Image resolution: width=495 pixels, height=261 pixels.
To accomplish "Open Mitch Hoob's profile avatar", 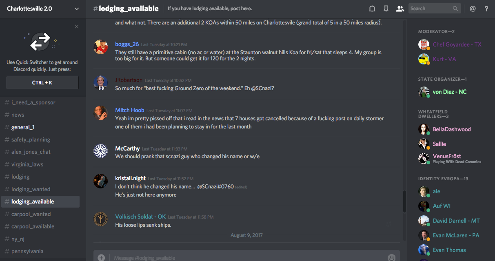I will click(100, 113).
